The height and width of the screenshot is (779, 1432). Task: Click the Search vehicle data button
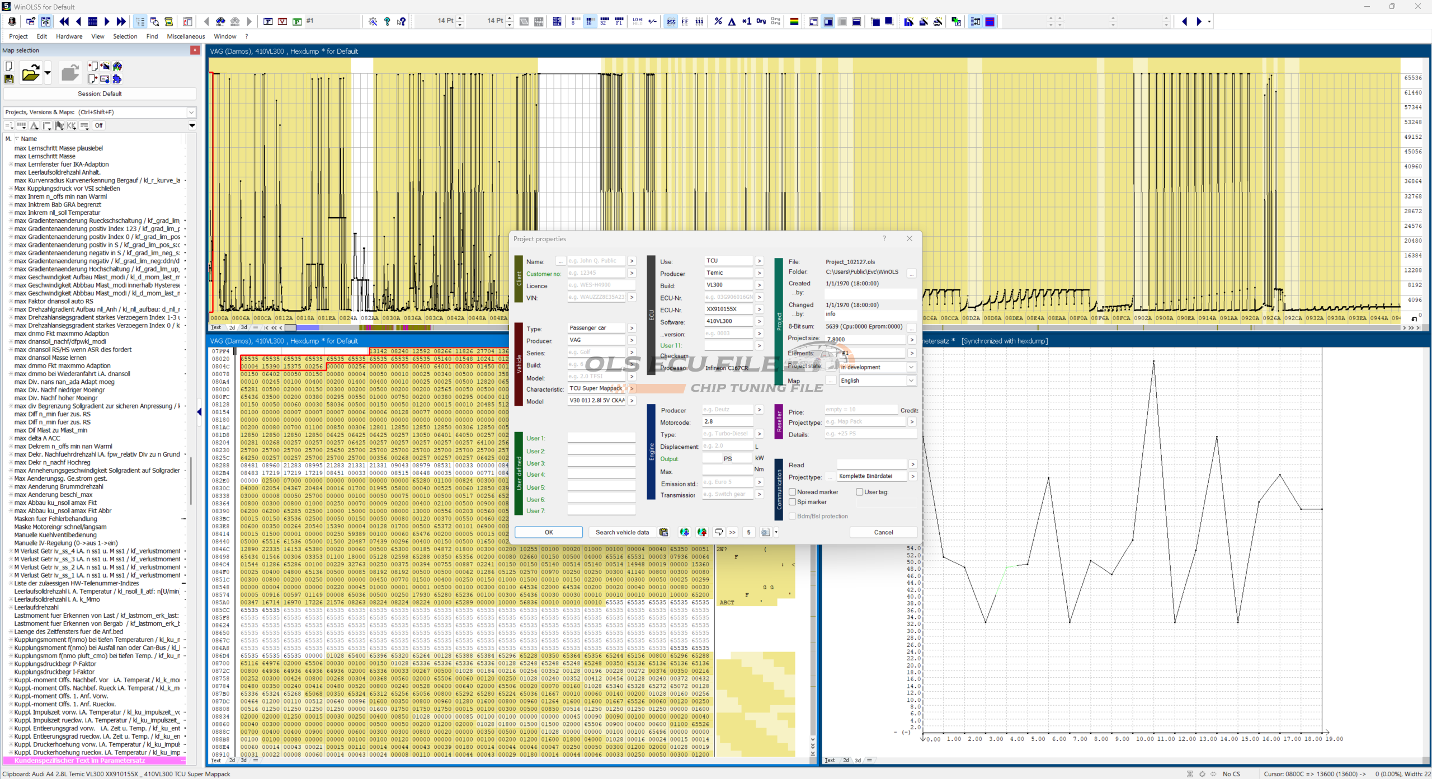(622, 532)
